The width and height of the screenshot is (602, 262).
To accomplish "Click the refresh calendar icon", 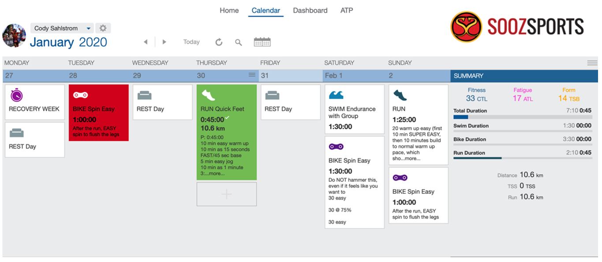I will pos(219,42).
